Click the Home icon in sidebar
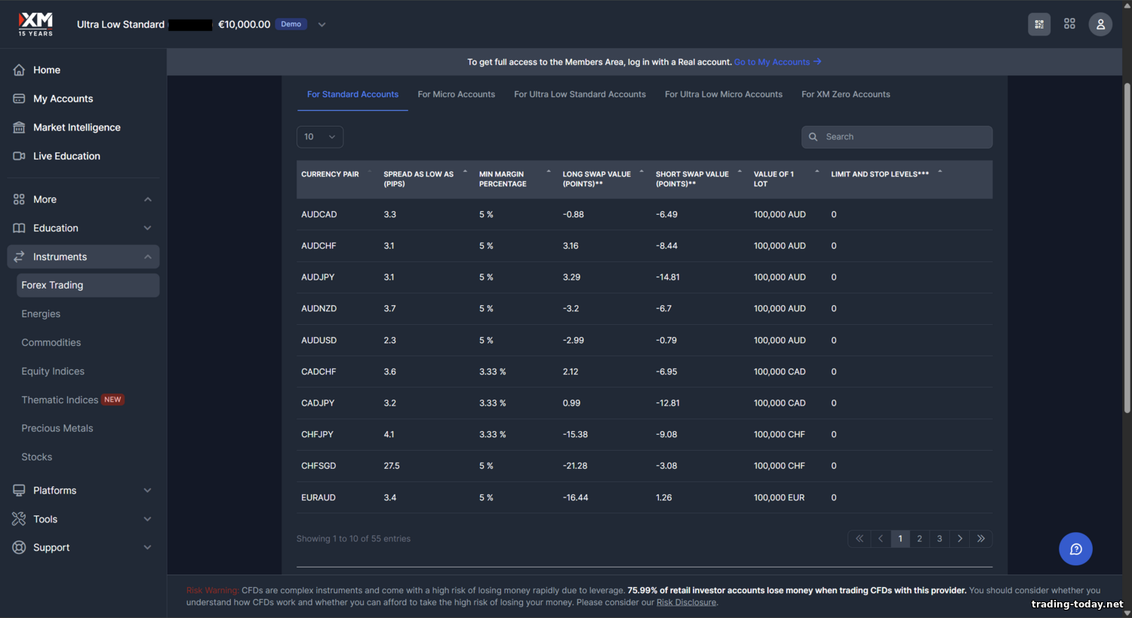Image resolution: width=1132 pixels, height=618 pixels. pyautogui.click(x=20, y=70)
